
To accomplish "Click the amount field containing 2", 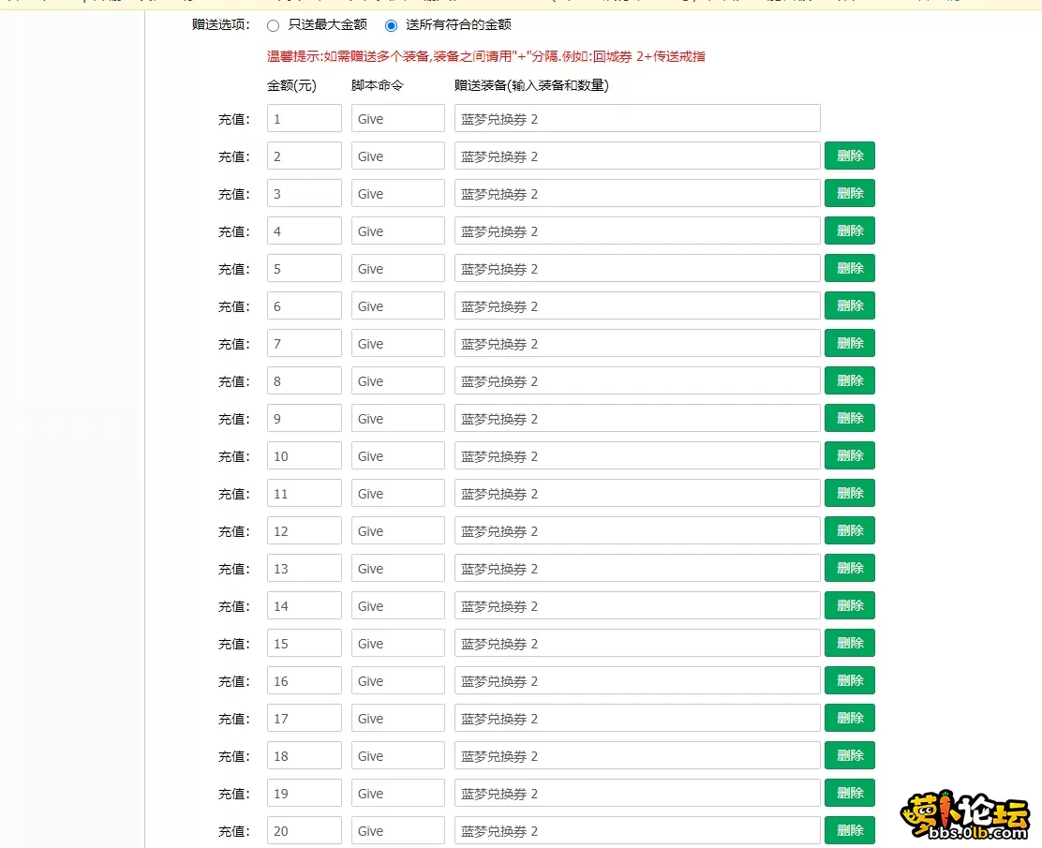I will point(305,156).
